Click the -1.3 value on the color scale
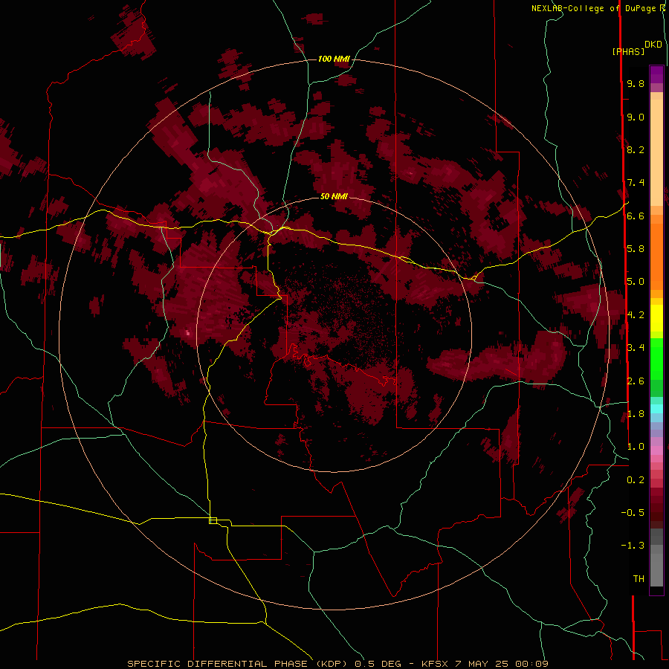The image size is (669, 669). (x=633, y=546)
